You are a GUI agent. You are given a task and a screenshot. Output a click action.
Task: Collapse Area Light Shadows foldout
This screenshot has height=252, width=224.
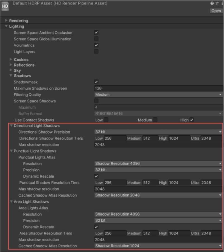pos(11,202)
